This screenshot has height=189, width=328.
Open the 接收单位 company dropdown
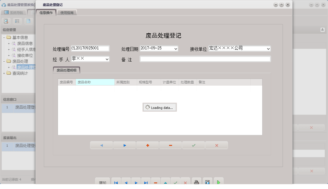pyautogui.click(x=268, y=48)
